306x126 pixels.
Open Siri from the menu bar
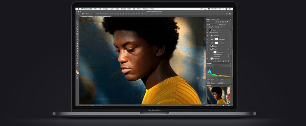pos(227,9)
